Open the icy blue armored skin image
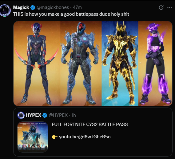The height and width of the screenshot is (159, 175). [81, 63]
